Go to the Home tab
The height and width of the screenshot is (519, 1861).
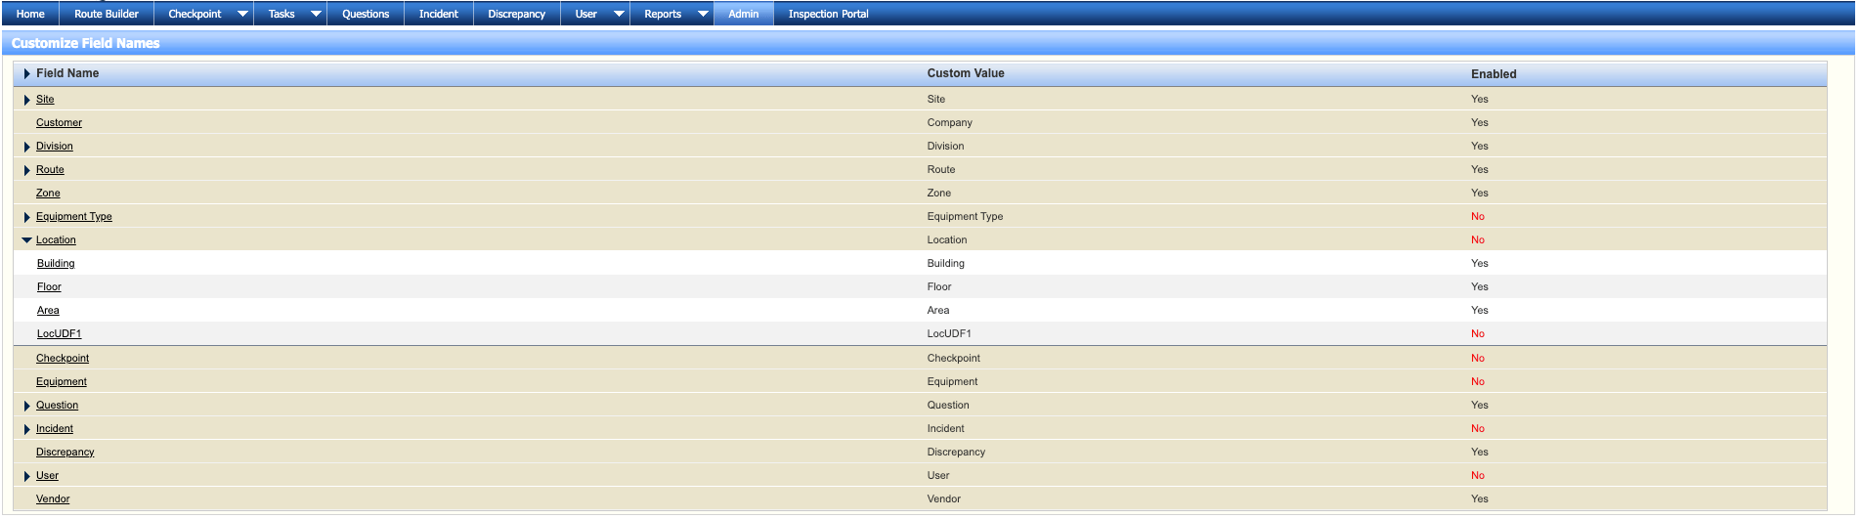[x=30, y=14]
